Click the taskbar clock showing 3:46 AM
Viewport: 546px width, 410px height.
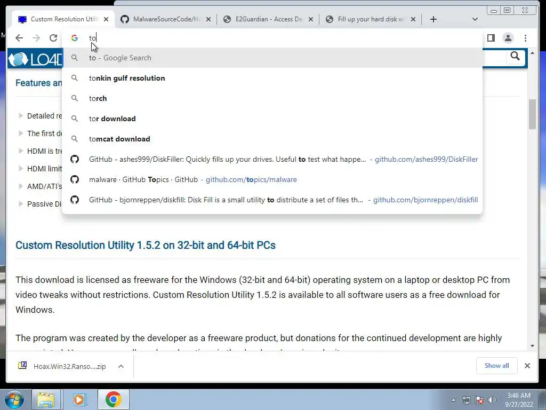pos(519,400)
